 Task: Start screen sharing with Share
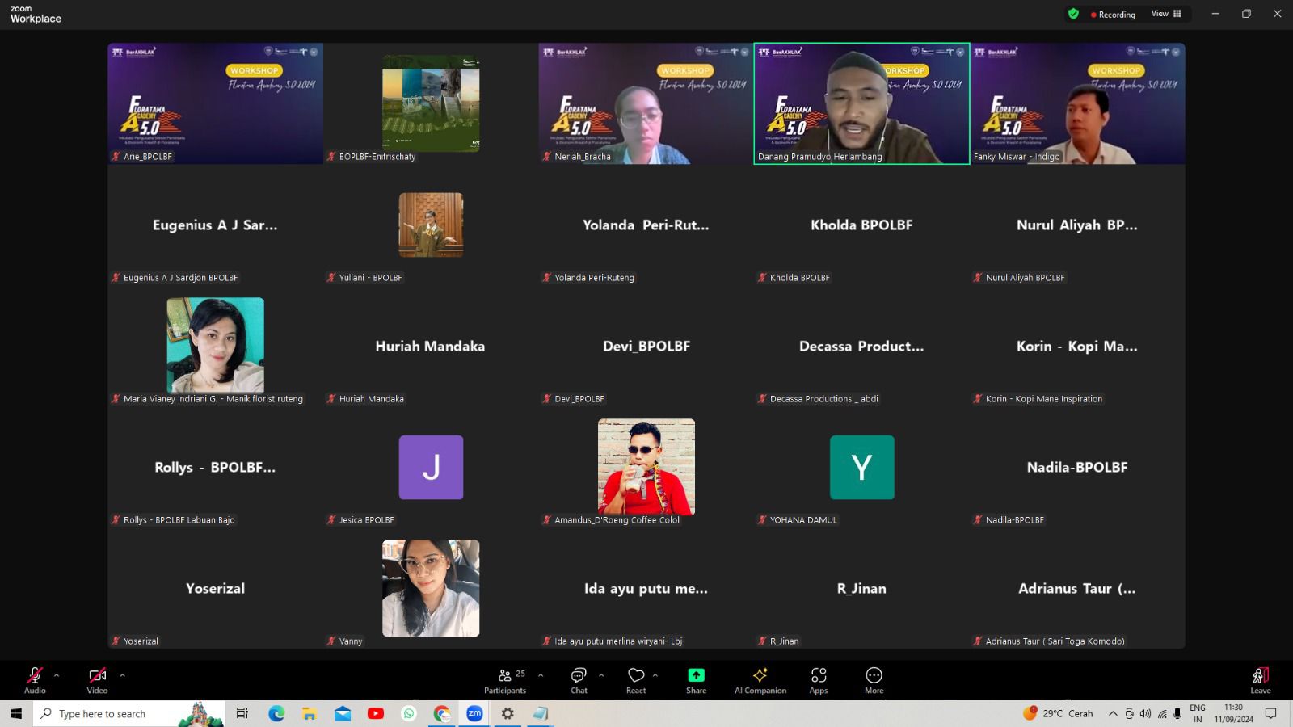pos(696,680)
